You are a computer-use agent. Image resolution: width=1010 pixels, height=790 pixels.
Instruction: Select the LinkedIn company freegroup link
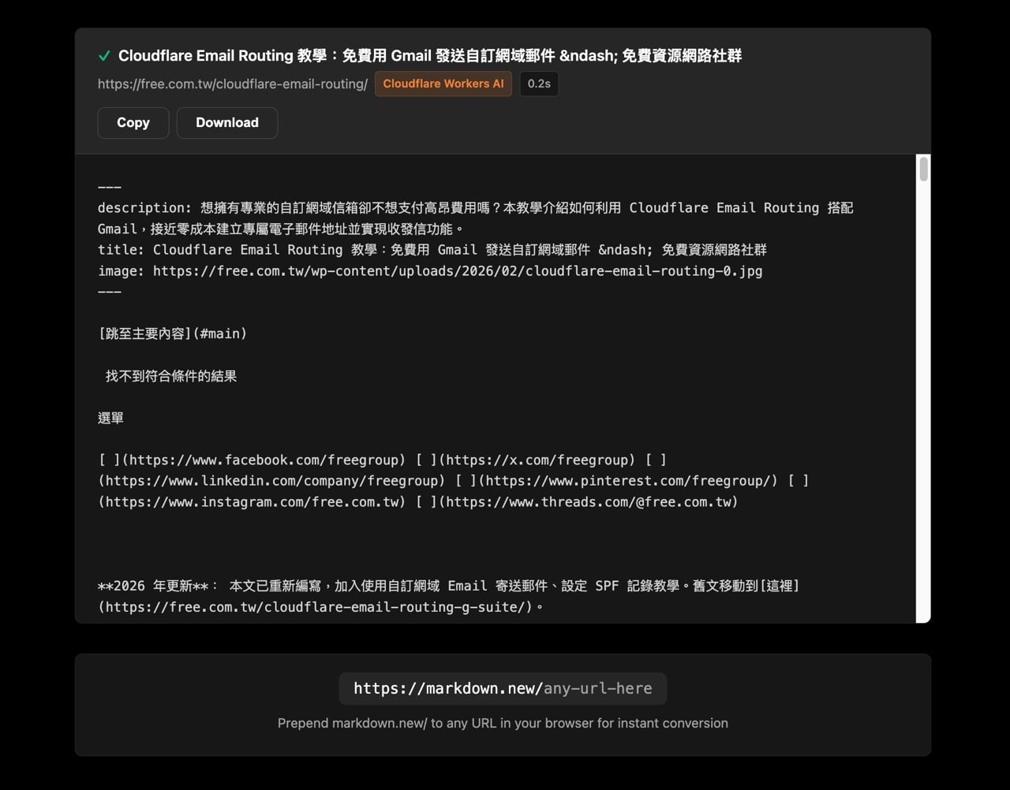(272, 480)
